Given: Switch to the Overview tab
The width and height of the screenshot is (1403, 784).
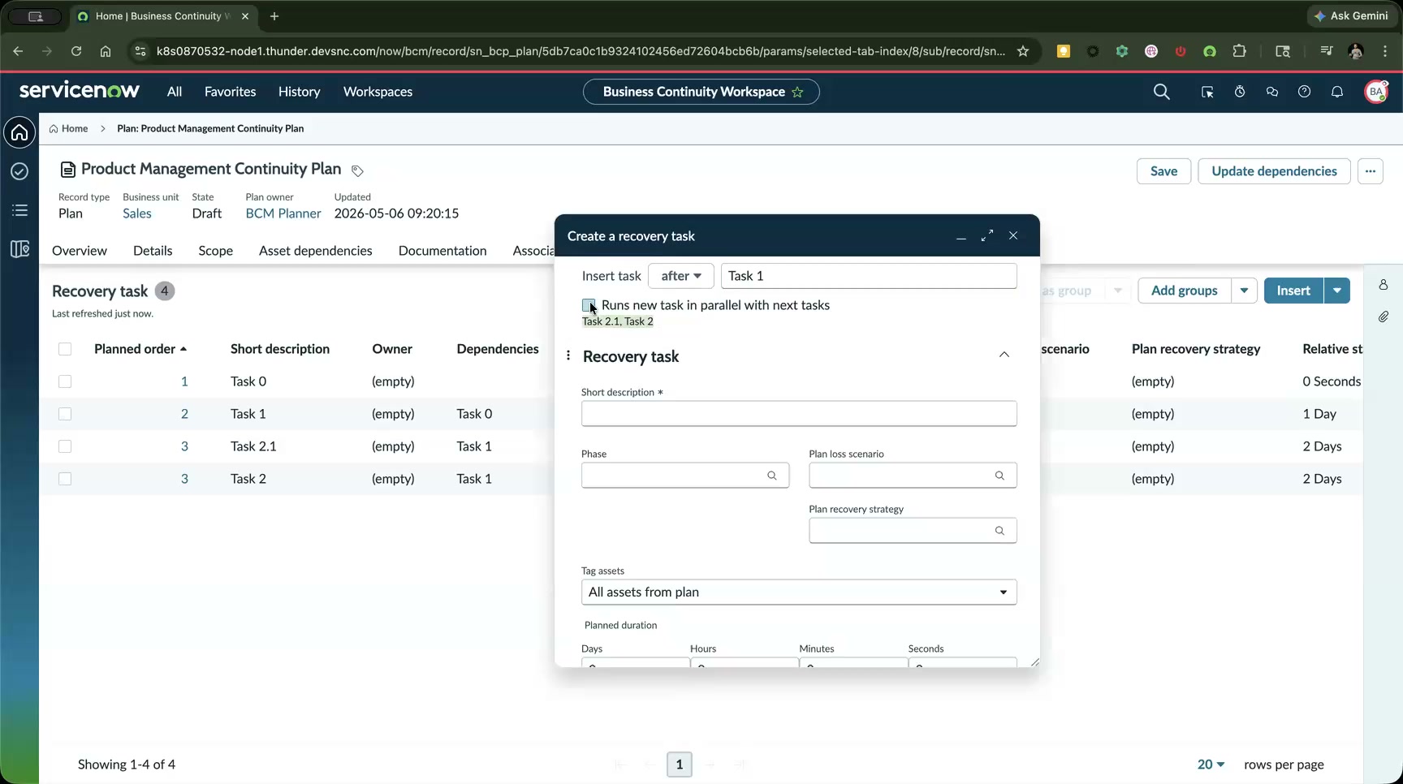Looking at the screenshot, I should click(x=80, y=251).
